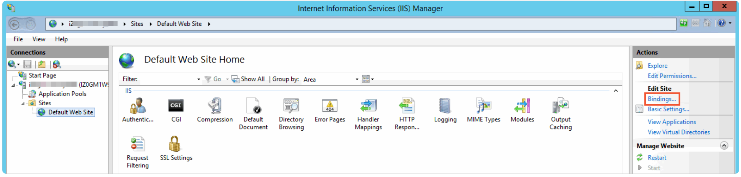This screenshot has width=741, height=177.
Task: Collapse the Sites tree node
Action: [x=23, y=103]
